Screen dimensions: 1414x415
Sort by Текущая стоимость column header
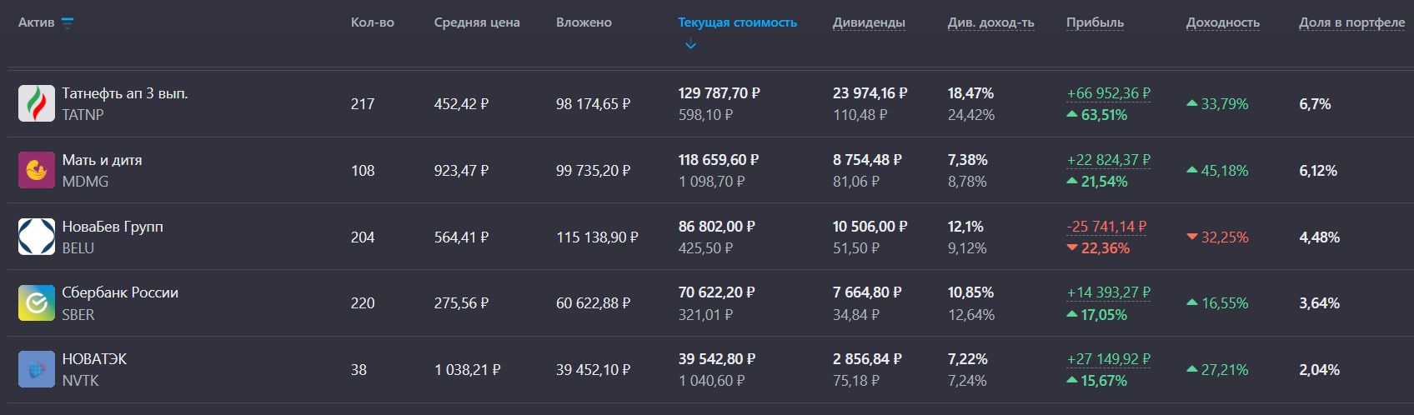pyautogui.click(x=737, y=22)
